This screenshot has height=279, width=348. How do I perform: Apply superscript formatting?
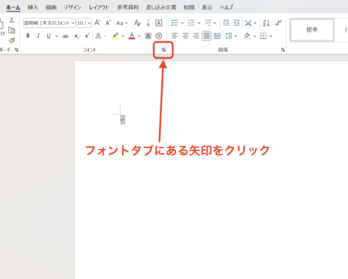(87, 36)
